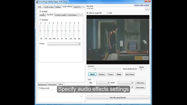Switch to the Audio output tab

coord(49,7)
